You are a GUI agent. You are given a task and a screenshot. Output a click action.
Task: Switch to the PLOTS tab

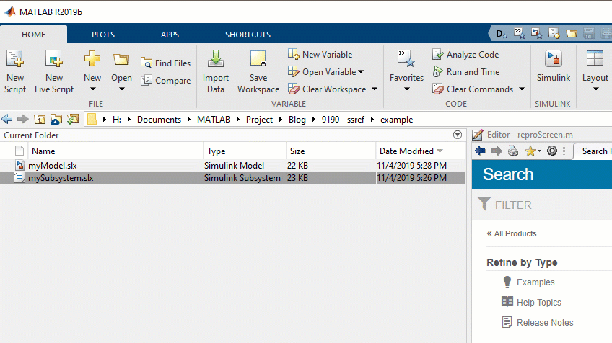click(102, 35)
